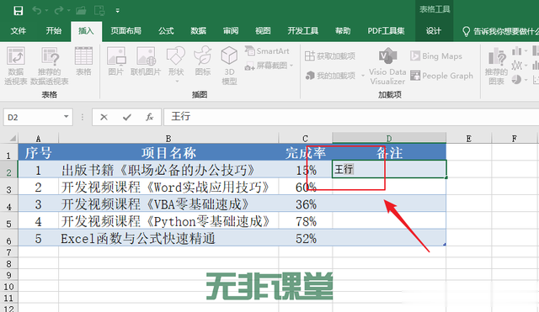Click the Redo arrow icon
Image resolution: width=539 pixels, height=312 pixels.
pyautogui.click(x=59, y=11)
